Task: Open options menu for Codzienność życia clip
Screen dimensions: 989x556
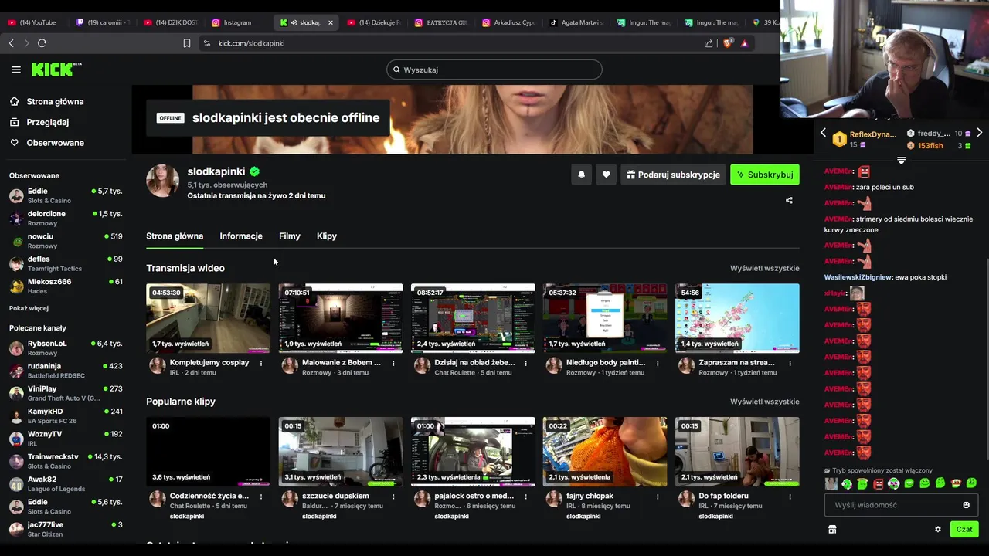Action: click(x=261, y=497)
